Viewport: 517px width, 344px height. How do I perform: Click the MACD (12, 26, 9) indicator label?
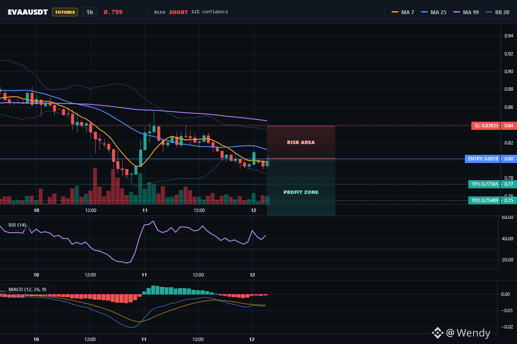tap(28, 289)
